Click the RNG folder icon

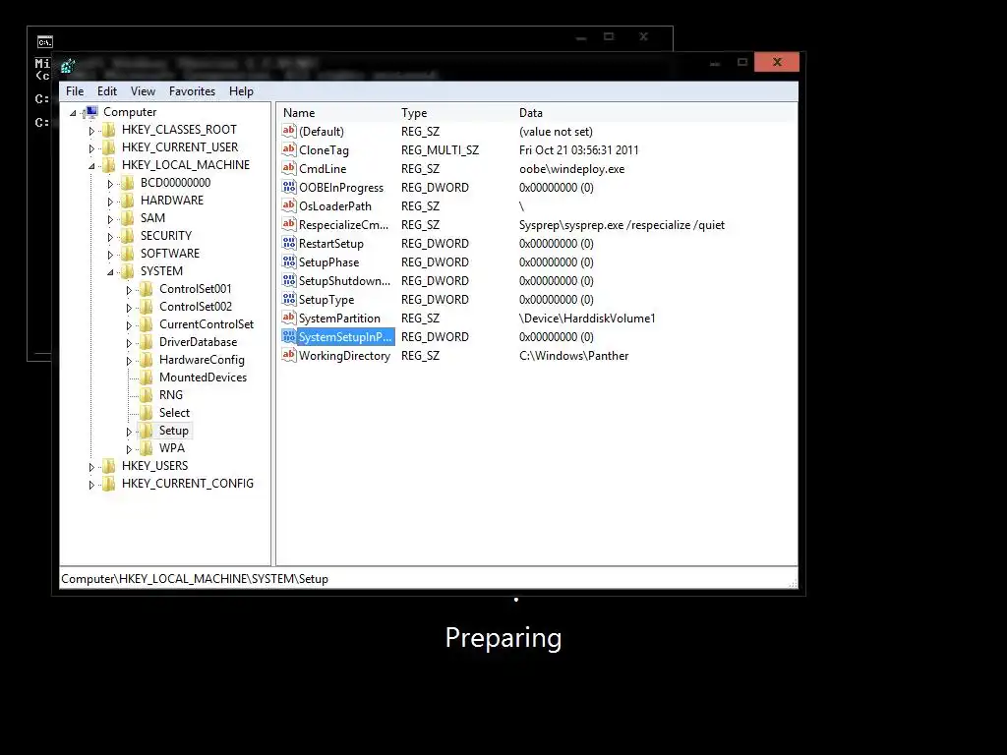pyautogui.click(x=147, y=395)
